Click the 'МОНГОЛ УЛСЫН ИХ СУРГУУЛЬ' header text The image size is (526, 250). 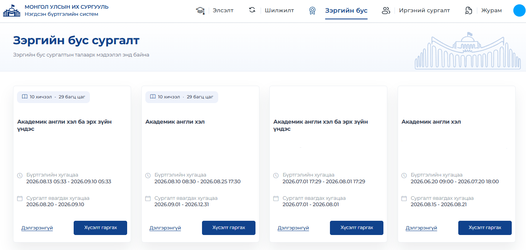(67, 7)
